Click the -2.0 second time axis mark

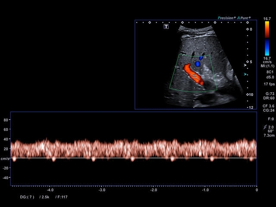(153, 190)
